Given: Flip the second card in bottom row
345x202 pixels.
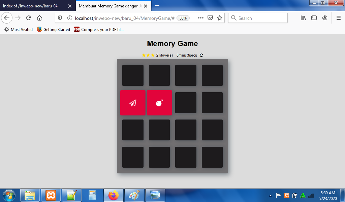Looking at the screenshot, I should [x=159, y=157].
